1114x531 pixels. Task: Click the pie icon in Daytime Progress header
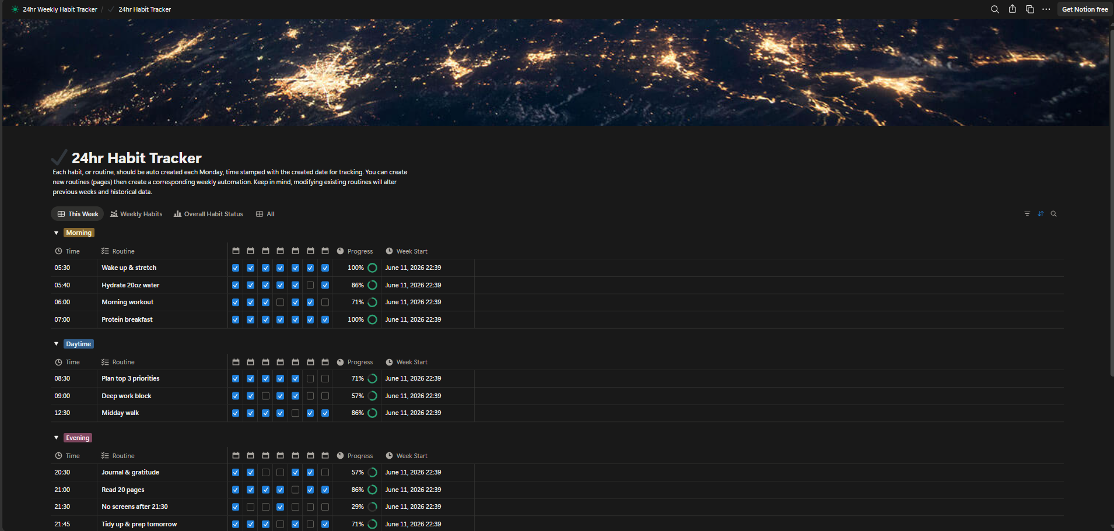coord(340,362)
